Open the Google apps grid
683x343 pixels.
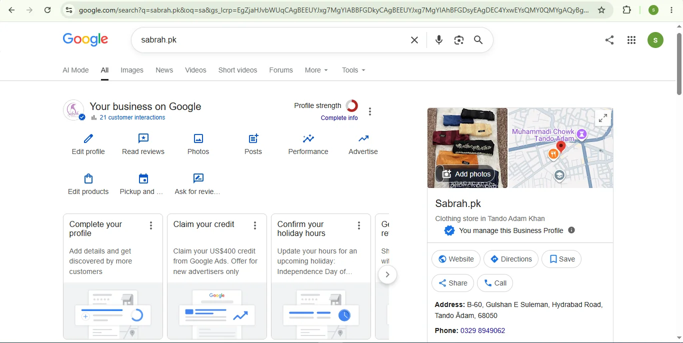[x=631, y=40]
